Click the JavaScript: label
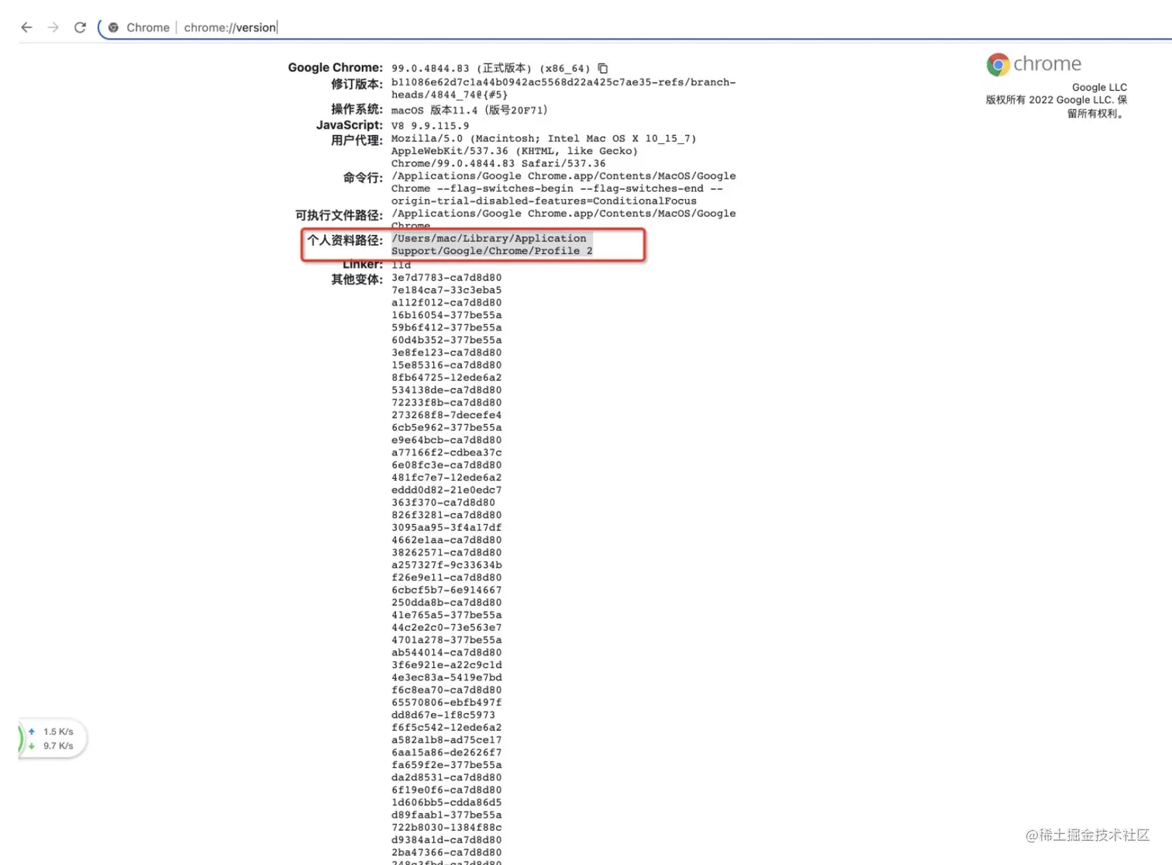 pyautogui.click(x=350, y=125)
